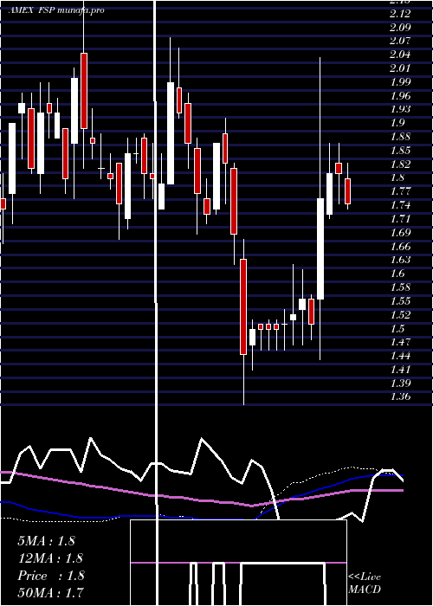This screenshot has height=606, width=433.
Task: Click the 2.01 price axis label
Action: pos(400,68)
